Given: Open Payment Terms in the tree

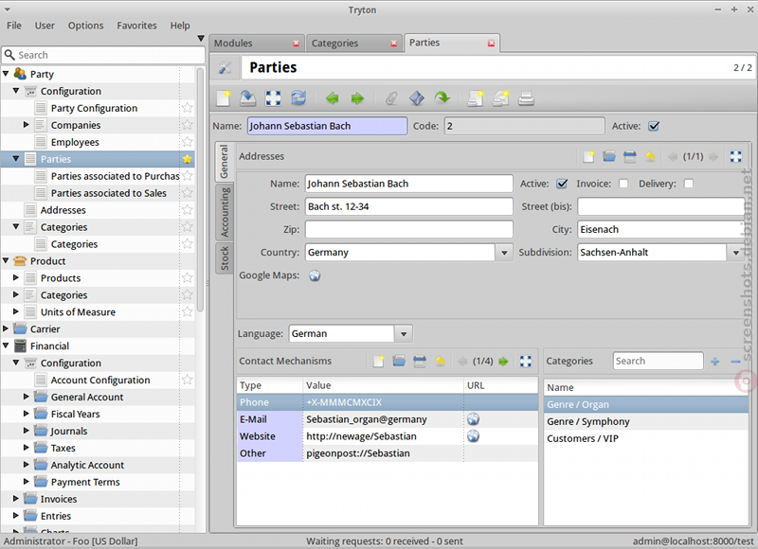Looking at the screenshot, I should point(85,482).
